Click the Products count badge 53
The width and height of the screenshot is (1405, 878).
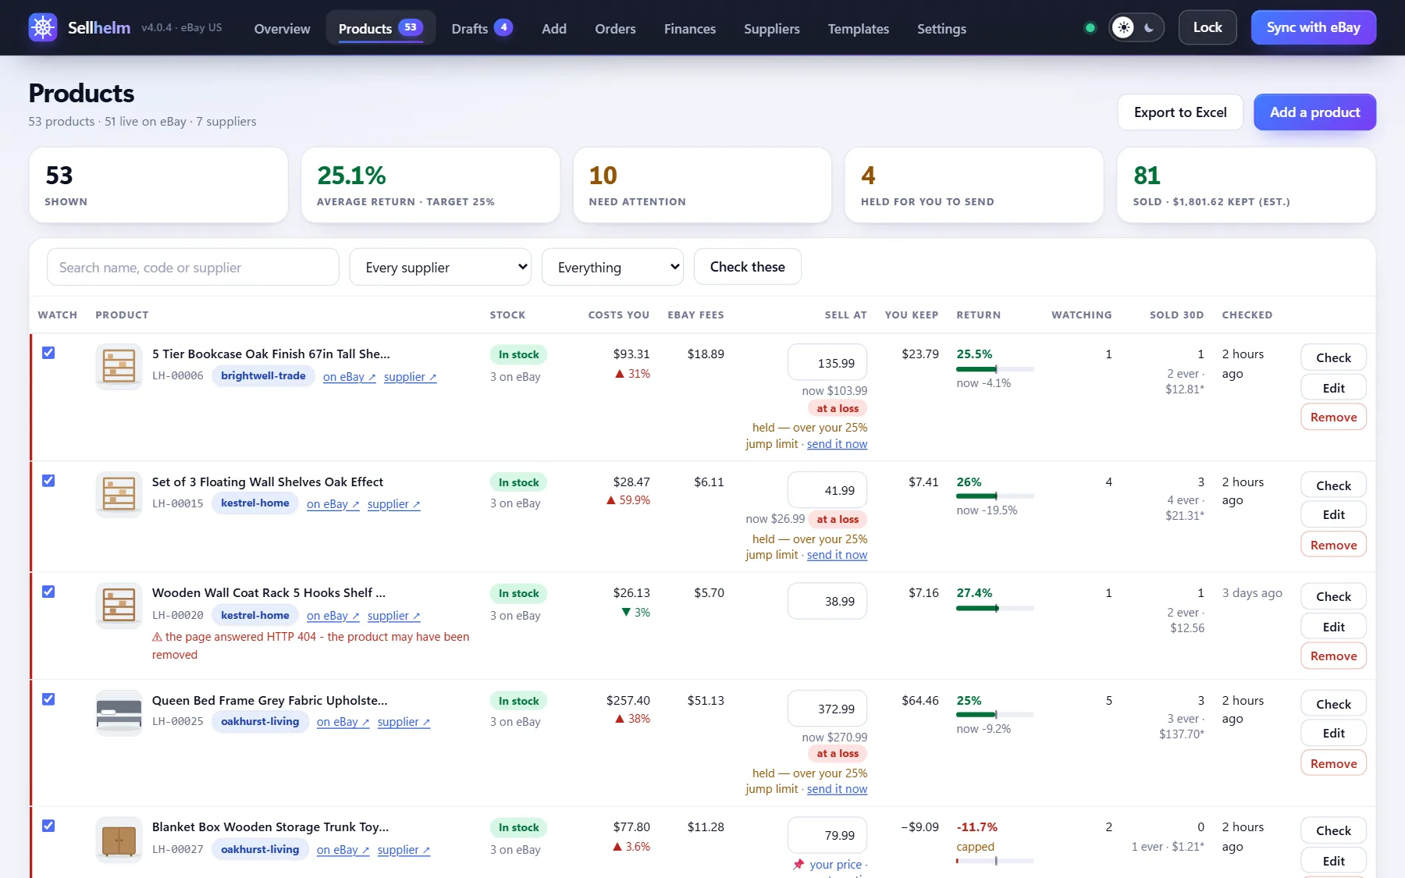pyautogui.click(x=411, y=27)
